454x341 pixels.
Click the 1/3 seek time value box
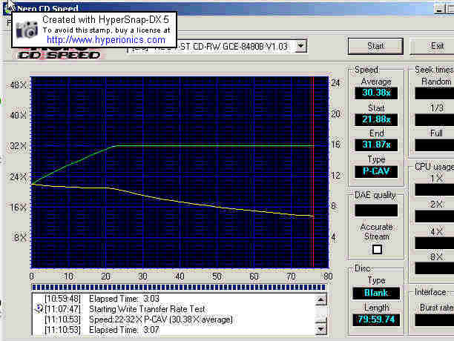pos(434,120)
